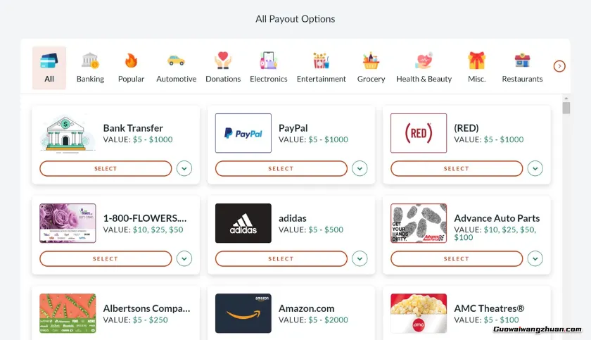Viewport: 591px width, 340px height.
Task: Click Select for 1-800-FLOWERS gift card
Action: pyautogui.click(x=106, y=259)
